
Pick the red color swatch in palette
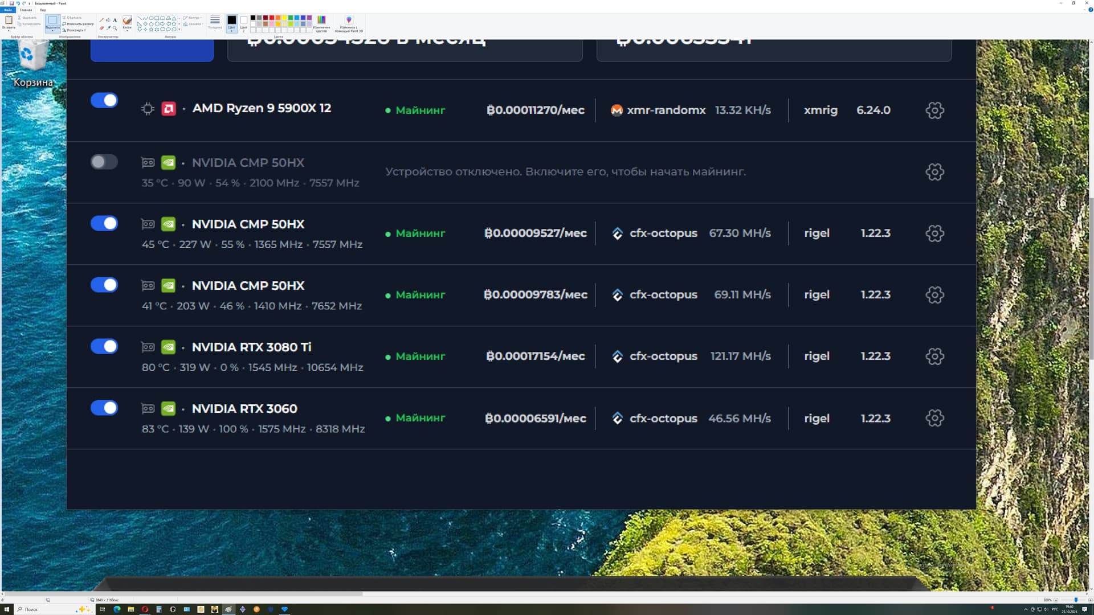(x=272, y=18)
